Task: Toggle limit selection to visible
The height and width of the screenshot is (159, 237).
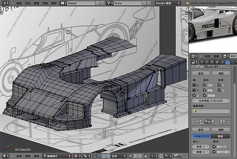Action: pos(146,156)
